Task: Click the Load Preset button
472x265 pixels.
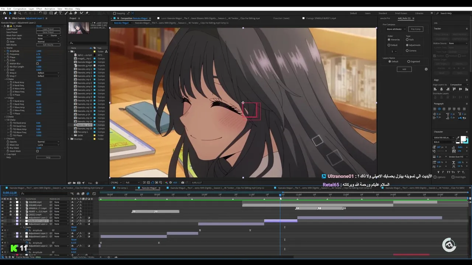Action: (x=48, y=29)
